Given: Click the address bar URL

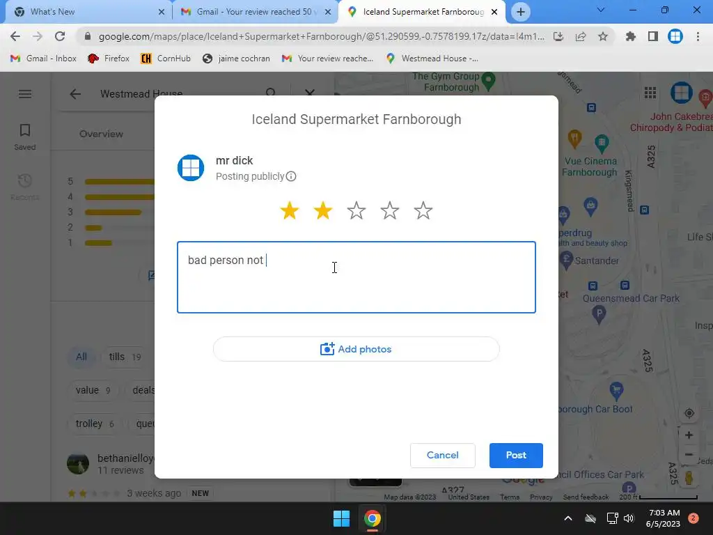Looking at the screenshot, I should (x=321, y=36).
